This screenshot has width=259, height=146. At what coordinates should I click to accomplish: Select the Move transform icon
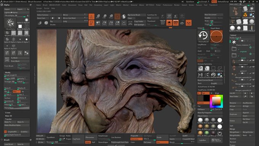tap(98, 16)
